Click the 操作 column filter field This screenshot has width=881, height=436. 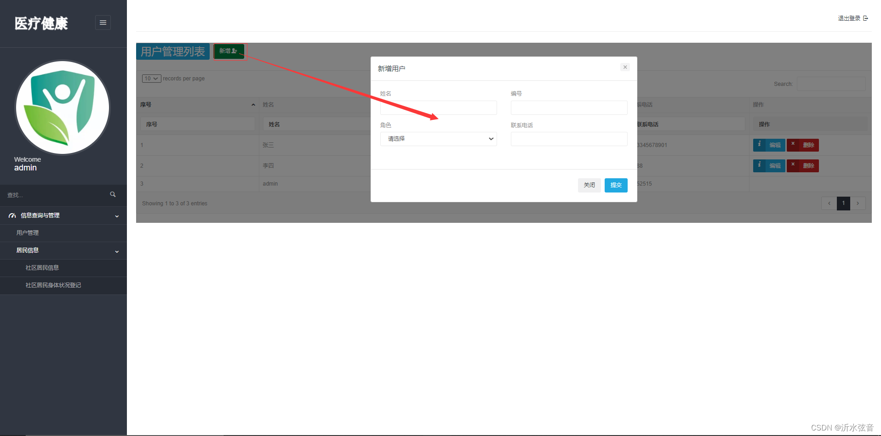tap(810, 124)
